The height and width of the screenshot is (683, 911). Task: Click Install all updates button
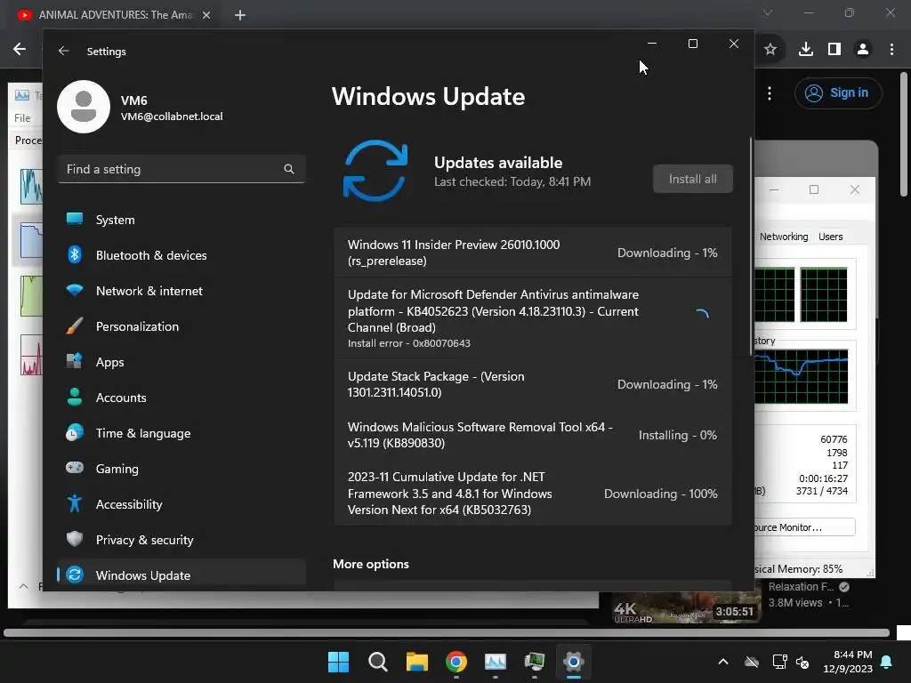tap(692, 179)
